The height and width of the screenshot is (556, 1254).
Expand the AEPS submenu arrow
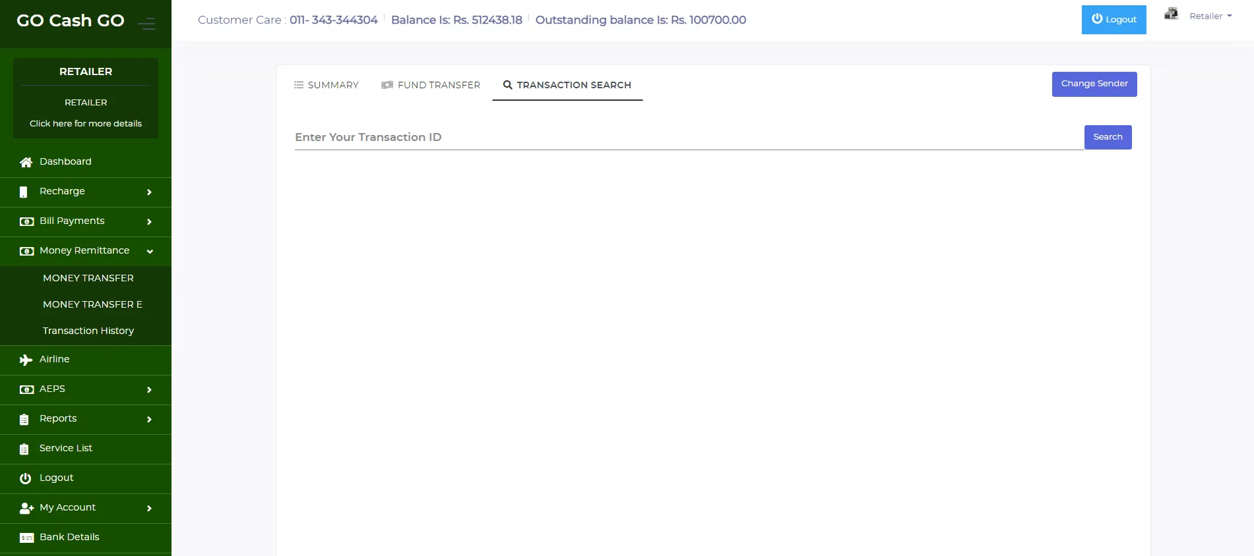tap(149, 390)
